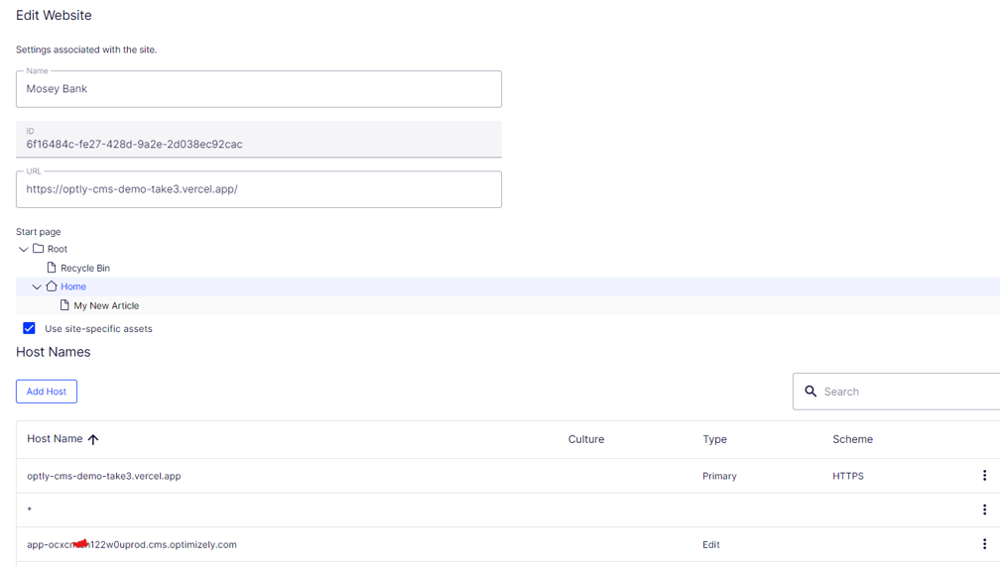Select Recycle Bin in the page tree
Viewport: 1000px width, 566px height.
85,268
